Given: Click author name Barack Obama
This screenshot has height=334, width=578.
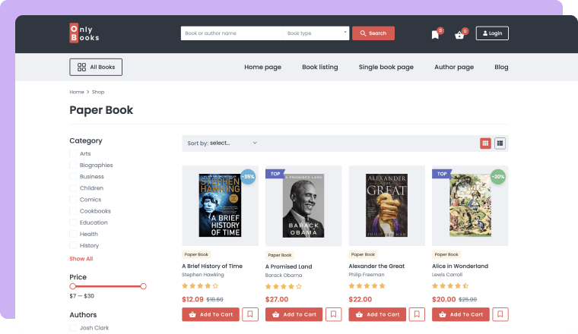Looking at the screenshot, I should (284, 275).
